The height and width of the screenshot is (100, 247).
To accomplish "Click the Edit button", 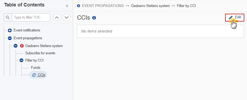I will (x=235, y=17).
